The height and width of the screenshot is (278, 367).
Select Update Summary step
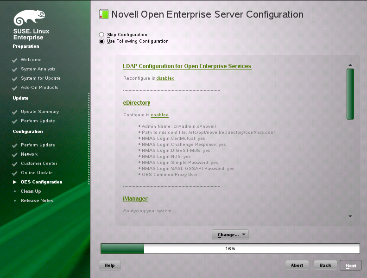[x=40, y=112]
